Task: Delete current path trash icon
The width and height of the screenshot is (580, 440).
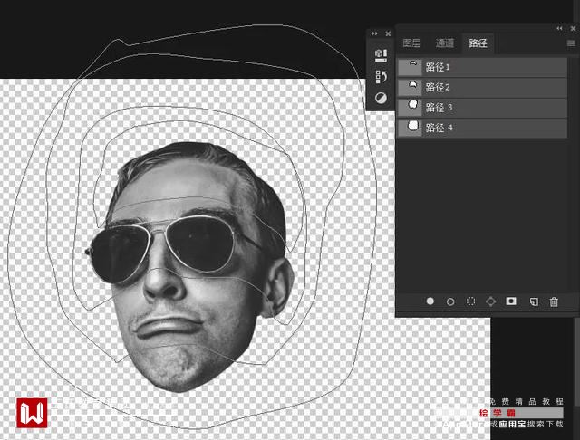Action: [554, 301]
